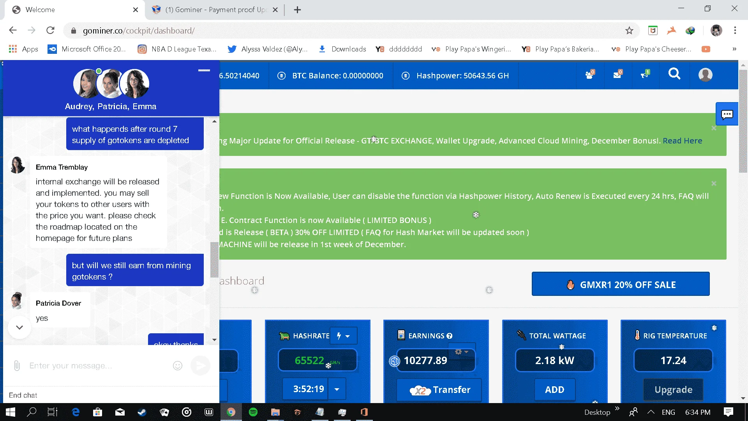Screen dimensions: 748x421
Task: Expand the Hashrate lightning dropdown
Action: click(x=343, y=336)
